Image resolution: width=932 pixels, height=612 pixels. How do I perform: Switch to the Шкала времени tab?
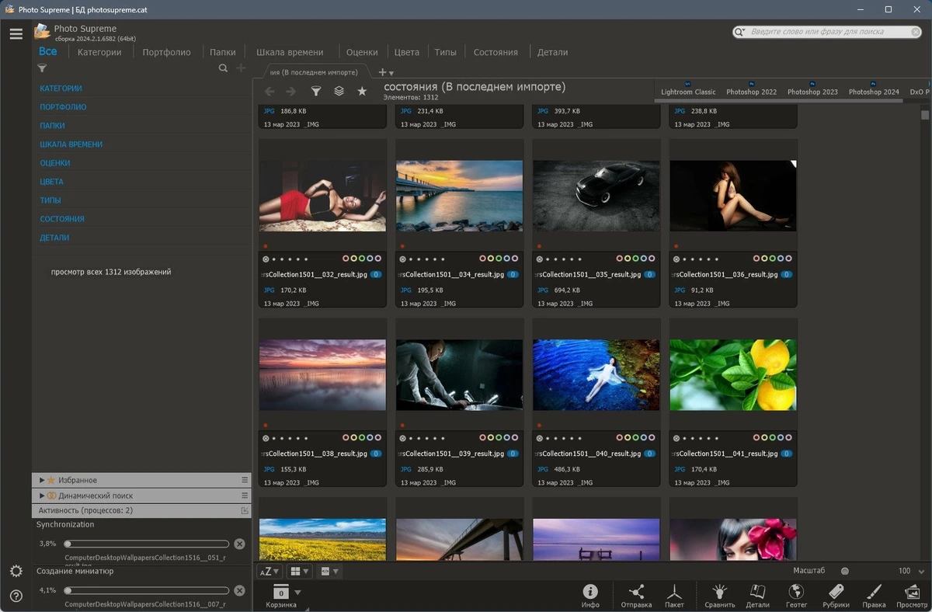coord(290,52)
